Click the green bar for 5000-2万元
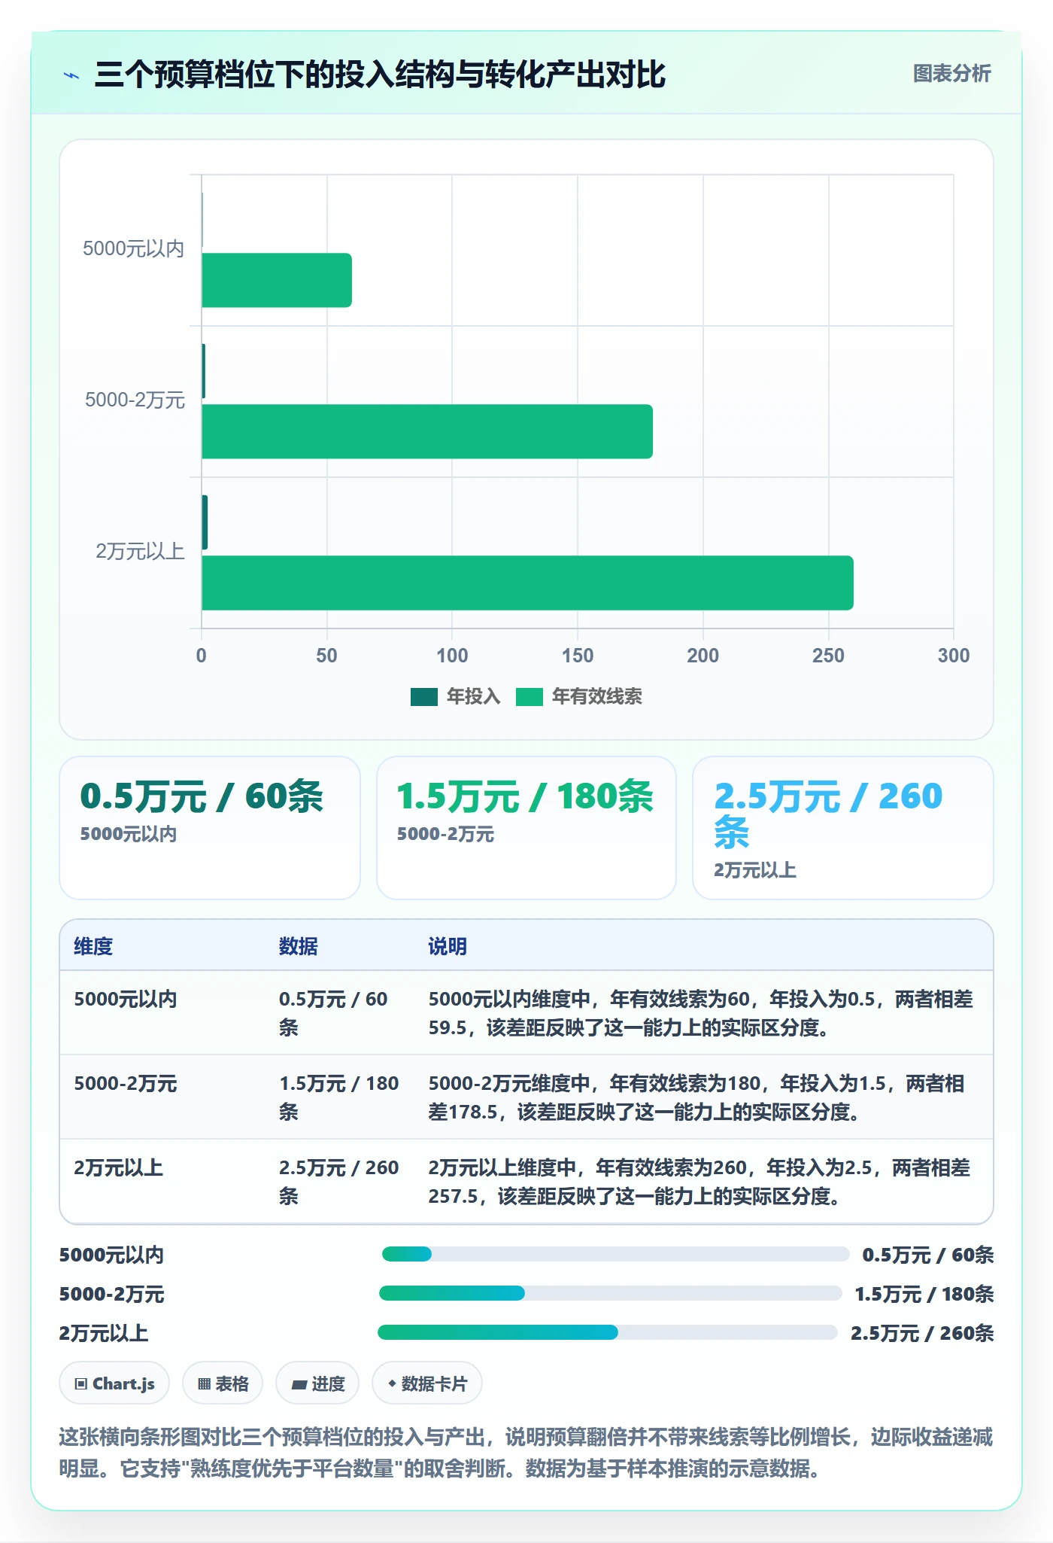Image resolution: width=1053 pixels, height=1543 pixels. point(427,431)
